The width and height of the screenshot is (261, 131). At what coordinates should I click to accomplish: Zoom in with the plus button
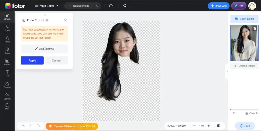click(209, 126)
